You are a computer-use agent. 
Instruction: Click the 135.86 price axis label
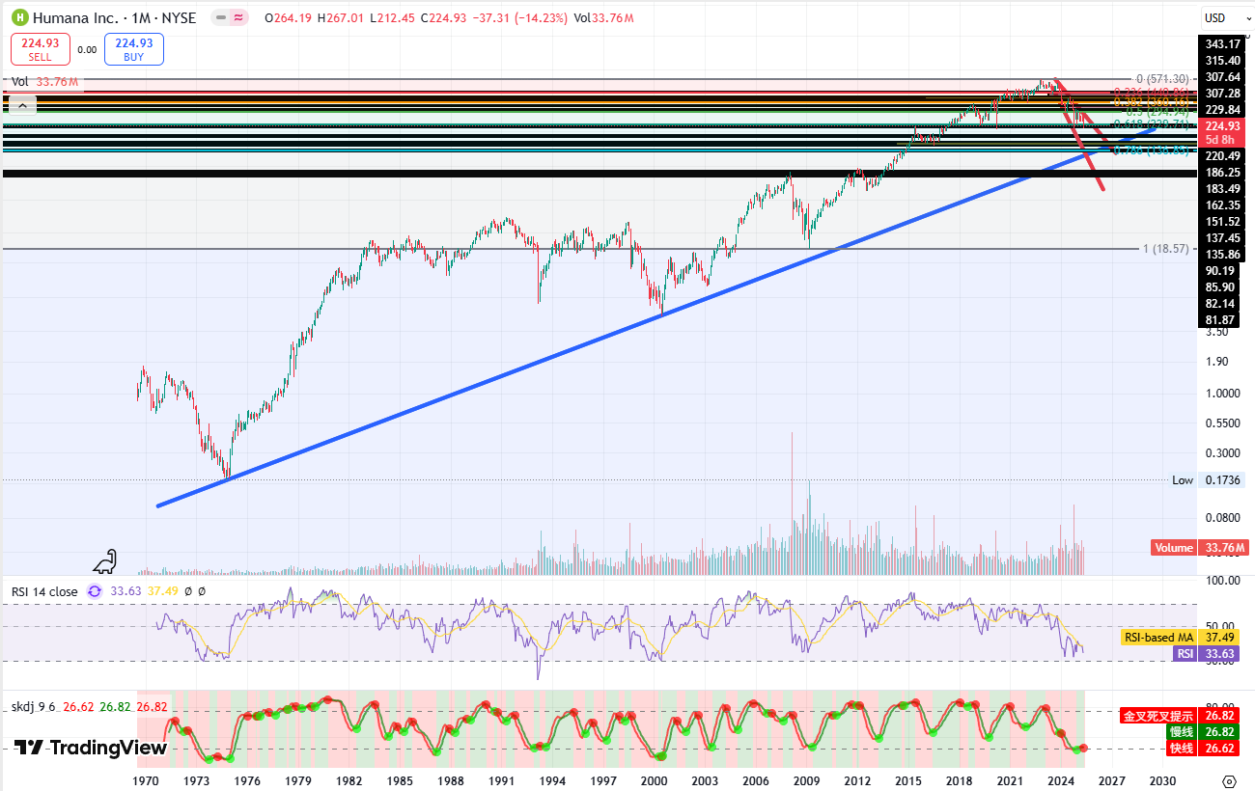click(1223, 255)
